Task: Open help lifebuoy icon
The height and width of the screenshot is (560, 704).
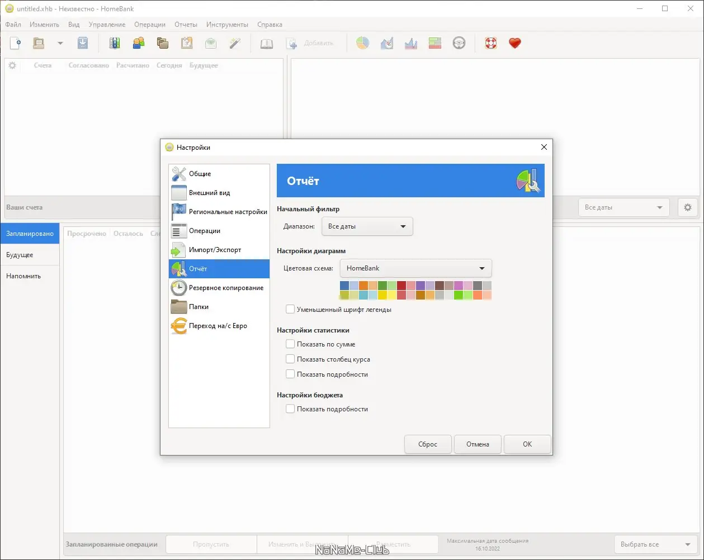Action: coord(491,43)
